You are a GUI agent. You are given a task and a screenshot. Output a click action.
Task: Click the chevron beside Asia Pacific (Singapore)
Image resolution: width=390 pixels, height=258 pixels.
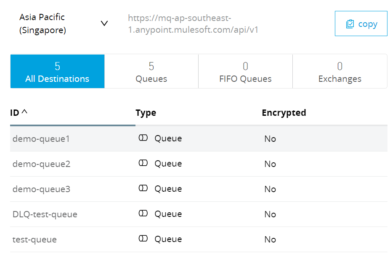click(x=104, y=24)
